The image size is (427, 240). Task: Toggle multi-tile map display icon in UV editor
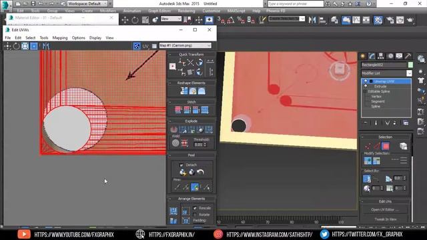pos(137,46)
